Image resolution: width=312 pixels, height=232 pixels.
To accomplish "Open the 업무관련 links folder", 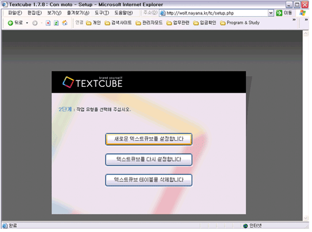I will tap(178, 23).
